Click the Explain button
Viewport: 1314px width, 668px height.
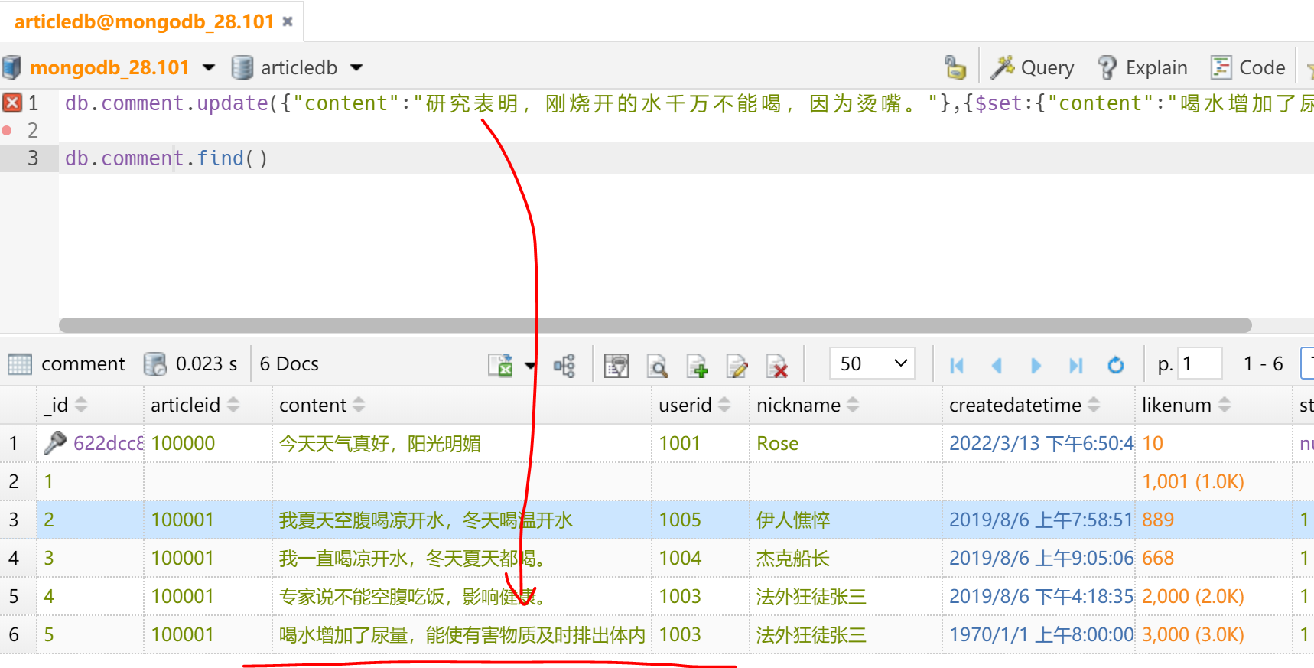pos(1142,67)
